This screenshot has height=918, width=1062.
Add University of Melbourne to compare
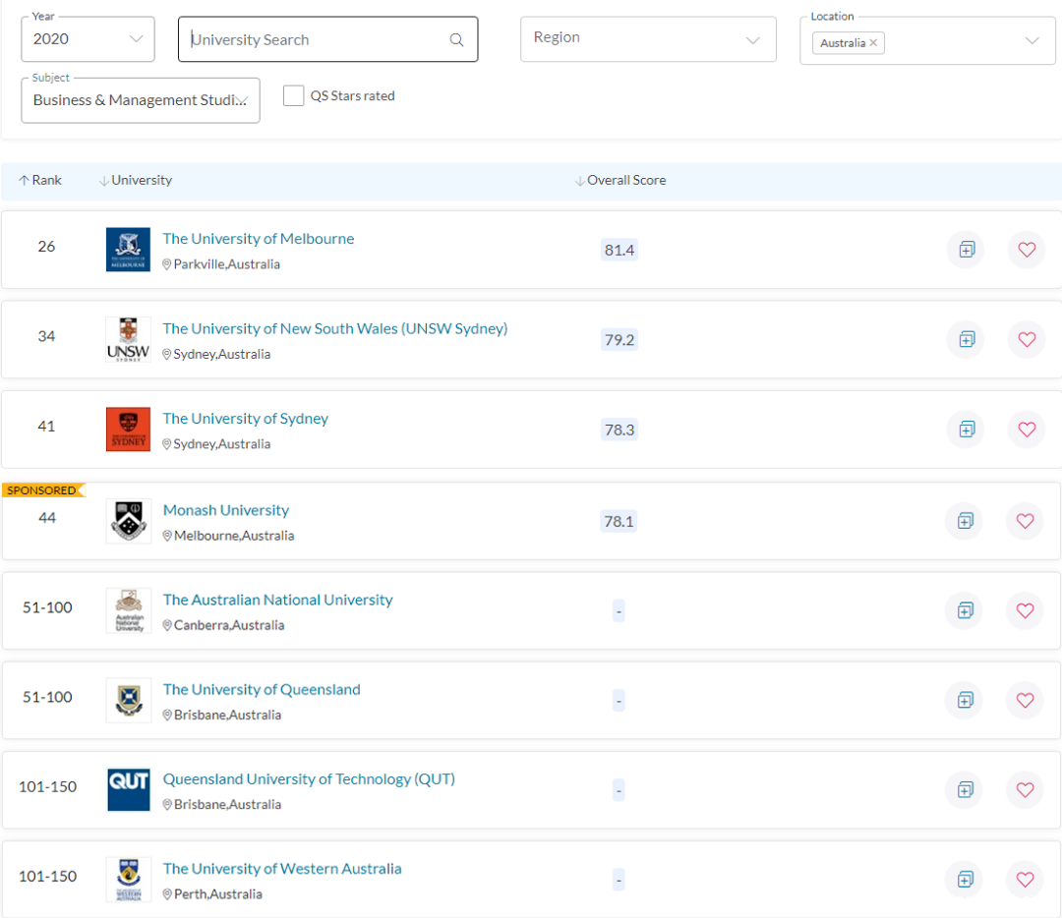pos(967,250)
